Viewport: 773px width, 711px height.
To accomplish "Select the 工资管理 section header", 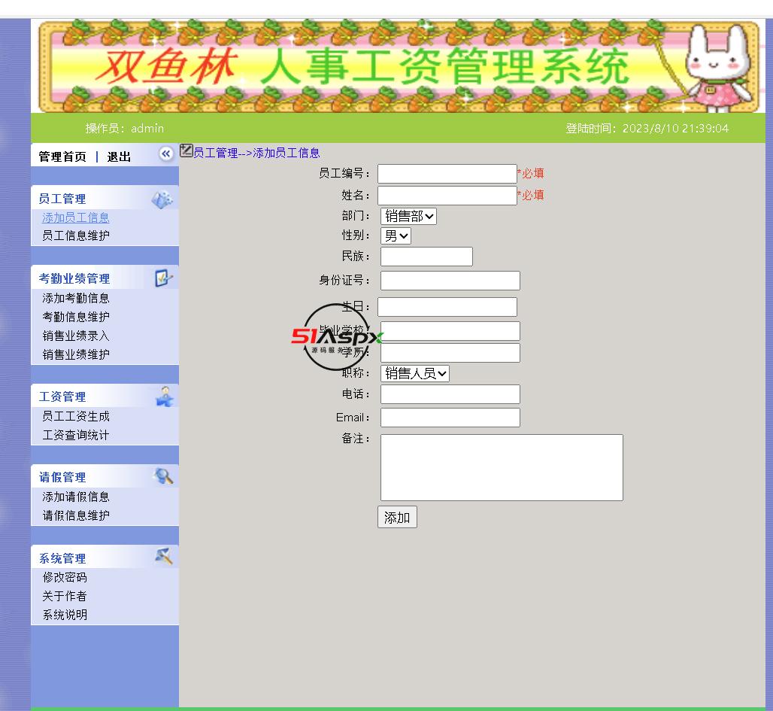I will pyautogui.click(x=62, y=397).
